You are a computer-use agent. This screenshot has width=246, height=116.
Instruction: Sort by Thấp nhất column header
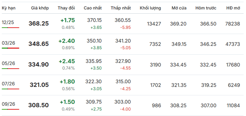[x=121, y=8]
